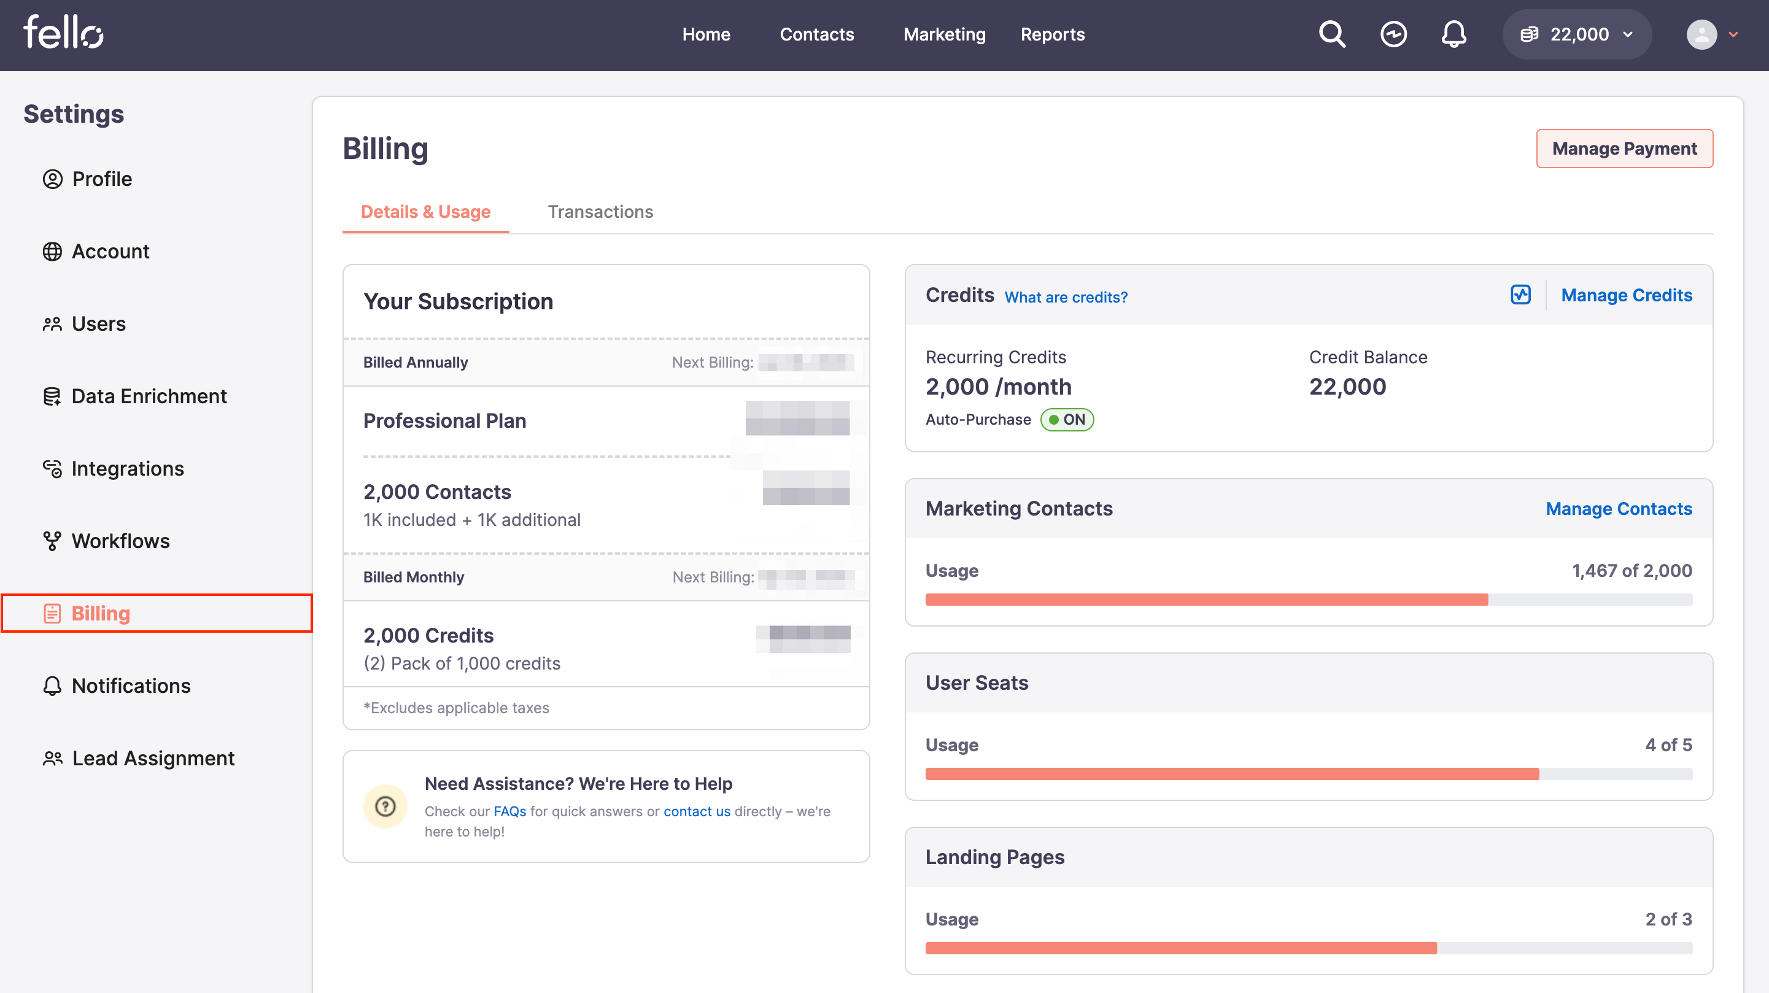Click the Data Enrichment database icon
The image size is (1769, 993).
tap(52, 396)
